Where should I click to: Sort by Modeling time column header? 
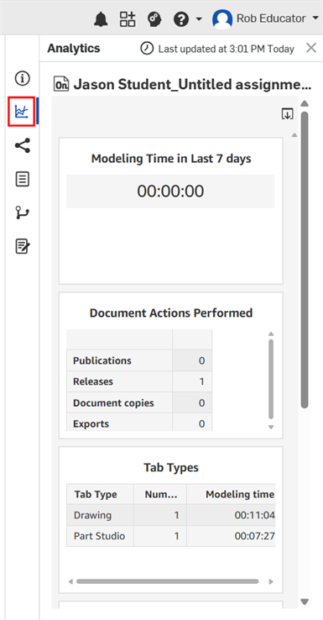(x=231, y=494)
